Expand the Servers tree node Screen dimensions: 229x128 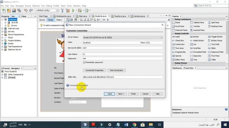tap(2, 32)
